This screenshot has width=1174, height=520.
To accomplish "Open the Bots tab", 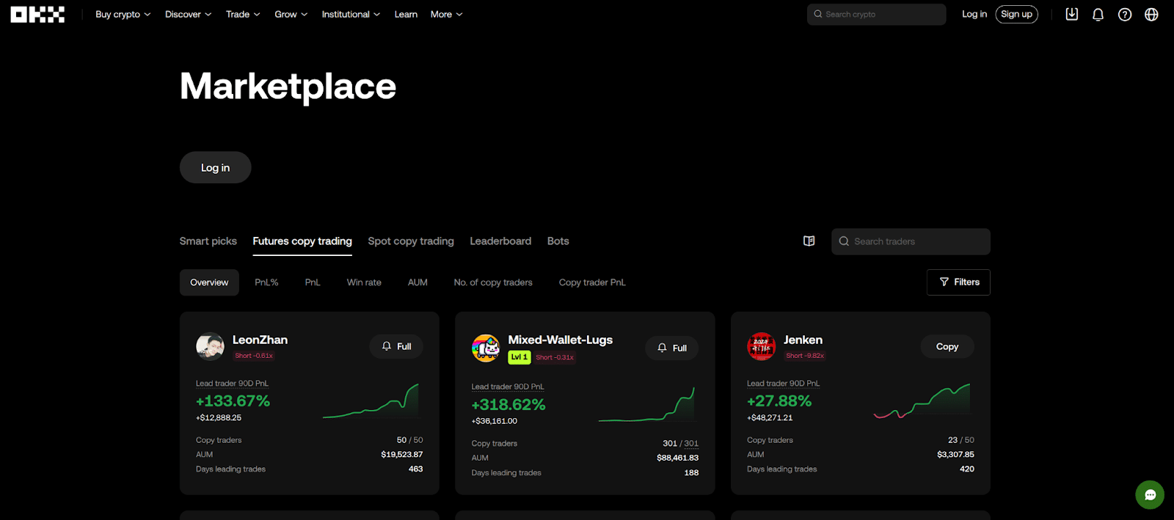I will click(558, 241).
